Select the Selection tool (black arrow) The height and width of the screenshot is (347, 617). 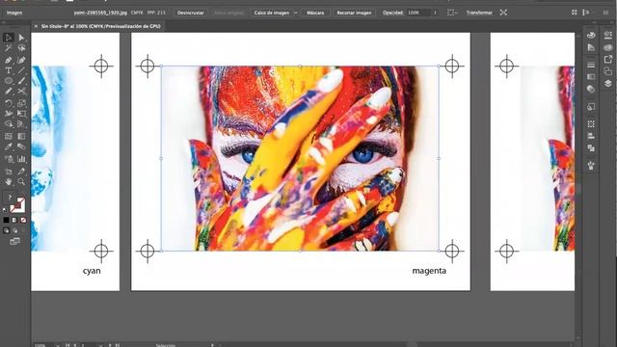(9, 38)
